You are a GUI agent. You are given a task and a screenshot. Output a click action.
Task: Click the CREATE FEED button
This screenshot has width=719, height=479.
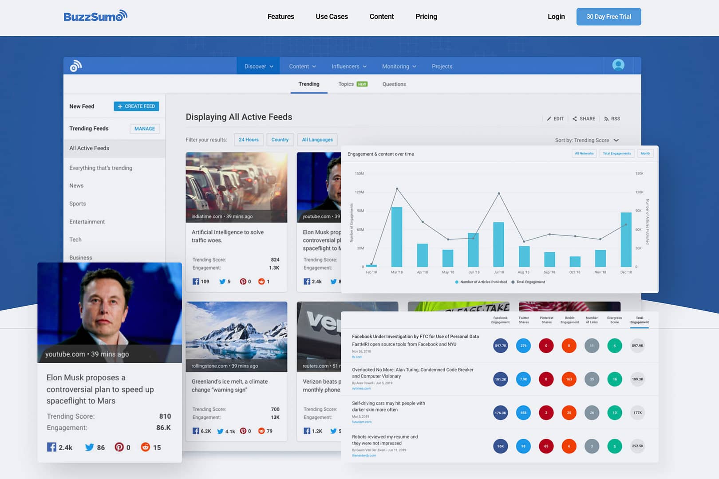click(136, 106)
